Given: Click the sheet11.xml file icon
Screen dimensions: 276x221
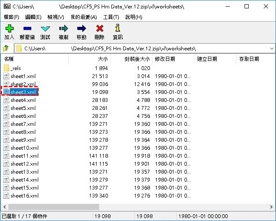Looking at the screenshot, I should (6, 156).
